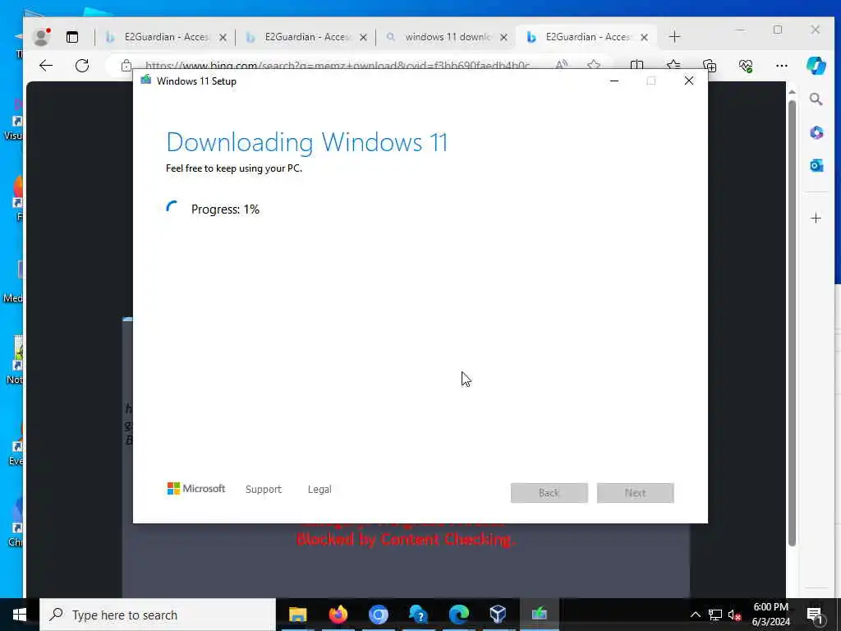
Task: Open the notification center icon
Action: [x=816, y=615]
